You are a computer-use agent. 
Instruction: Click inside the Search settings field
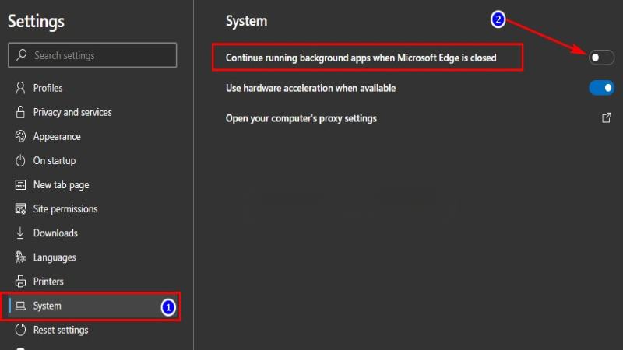click(x=92, y=55)
